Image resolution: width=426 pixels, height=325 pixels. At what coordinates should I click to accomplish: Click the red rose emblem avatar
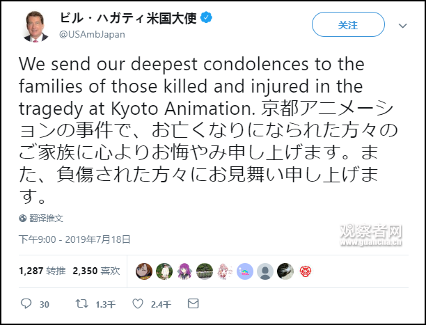coord(306,271)
